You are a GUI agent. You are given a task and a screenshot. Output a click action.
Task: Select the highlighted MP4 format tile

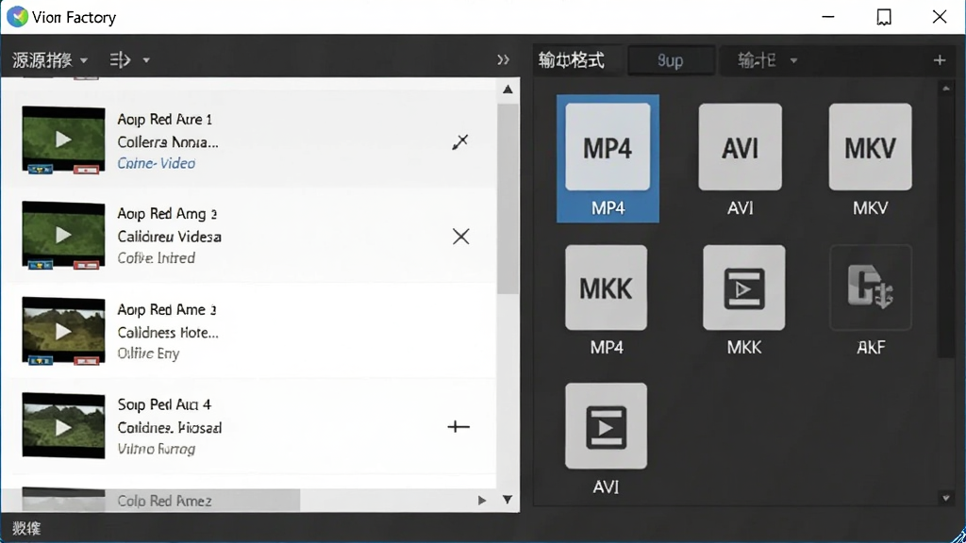(608, 158)
